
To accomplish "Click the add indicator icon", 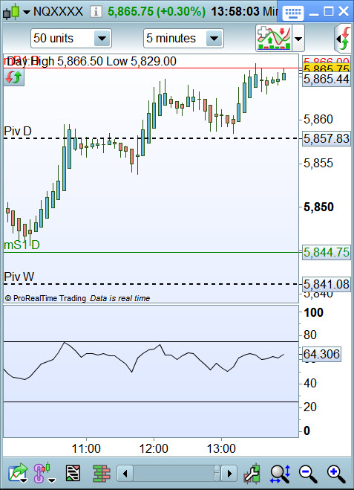I will (274, 38).
